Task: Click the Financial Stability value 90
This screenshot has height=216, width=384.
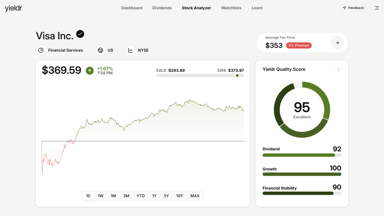Action: [337, 187]
